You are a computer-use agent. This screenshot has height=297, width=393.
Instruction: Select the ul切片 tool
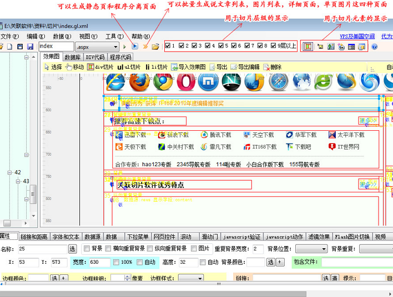[x=129, y=67]
